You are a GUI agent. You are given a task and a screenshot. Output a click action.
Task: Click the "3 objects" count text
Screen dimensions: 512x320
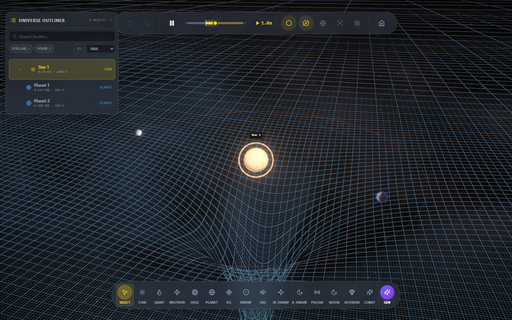click(98, 20)
